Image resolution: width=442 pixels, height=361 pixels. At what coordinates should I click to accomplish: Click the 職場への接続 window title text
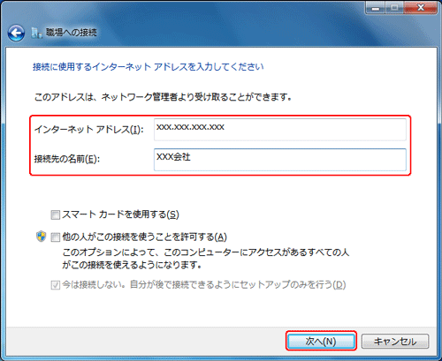tap(71, 33)
